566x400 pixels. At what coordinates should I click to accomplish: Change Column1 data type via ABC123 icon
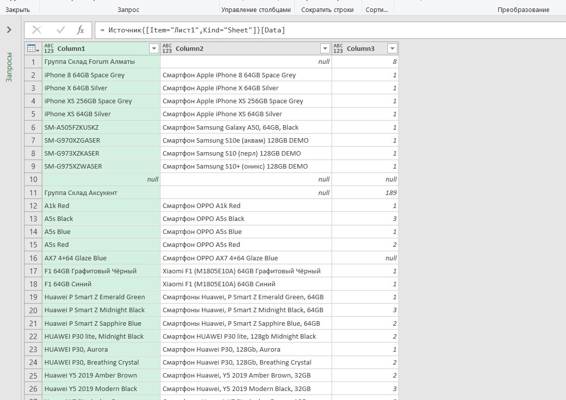coord(49,48)
